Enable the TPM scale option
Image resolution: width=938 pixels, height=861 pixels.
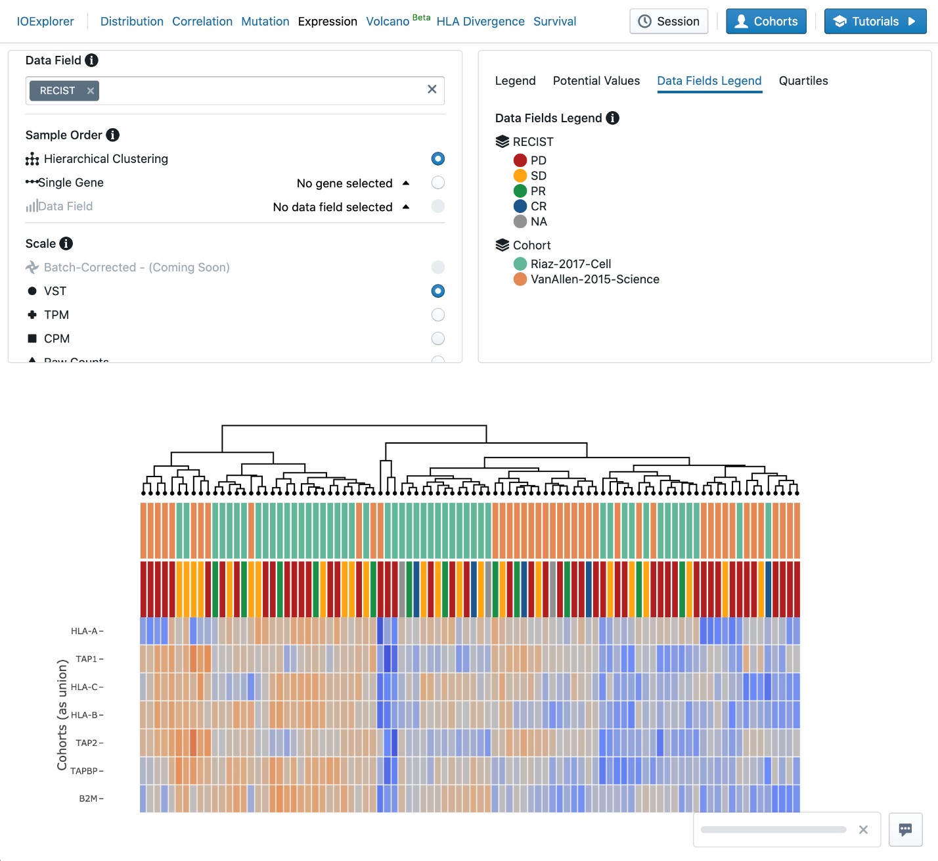(x=437, y=315)
